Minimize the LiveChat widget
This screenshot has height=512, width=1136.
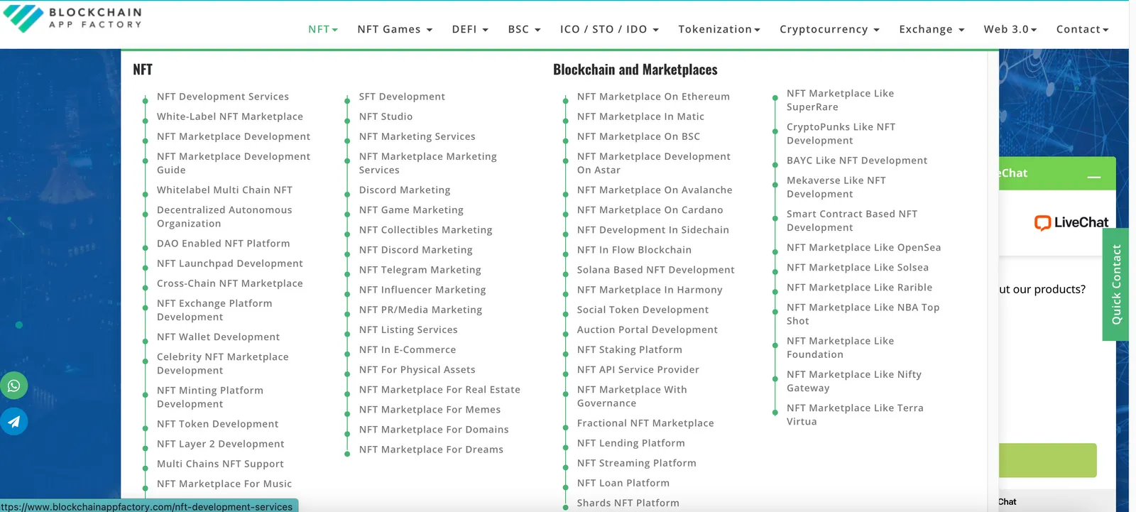coord(1094,176)
